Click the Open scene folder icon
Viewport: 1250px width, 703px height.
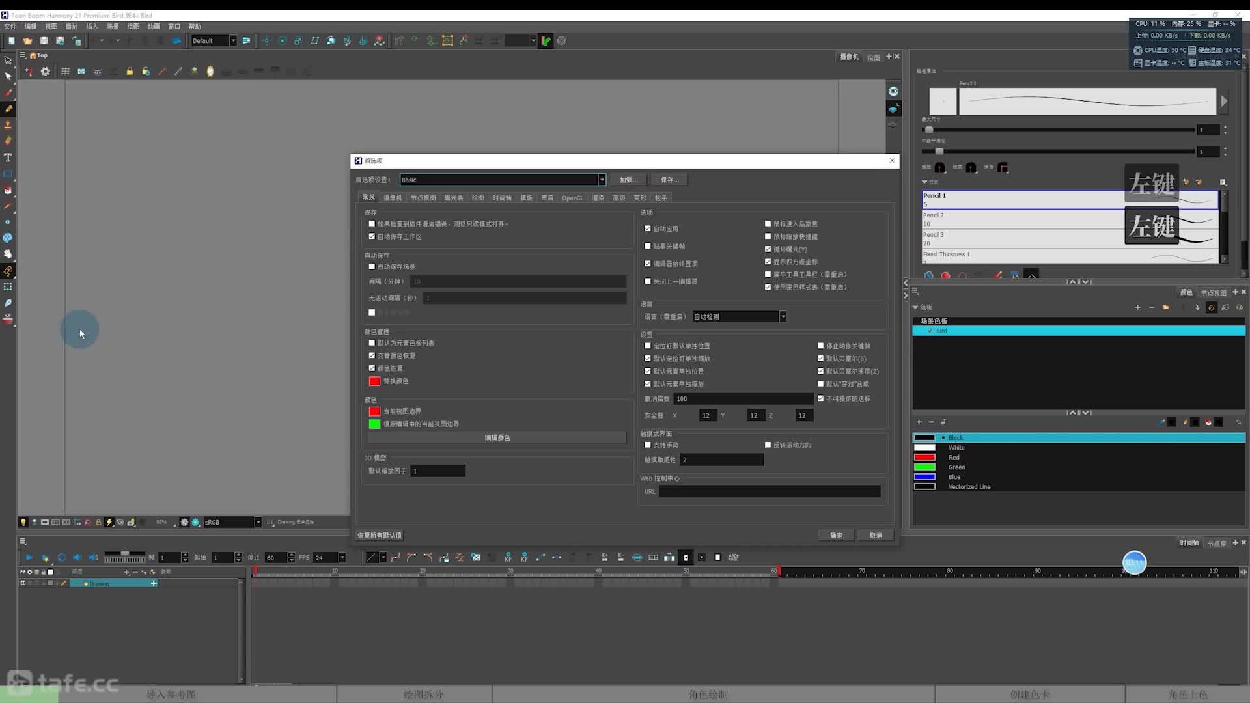click(x=27, y=40)
